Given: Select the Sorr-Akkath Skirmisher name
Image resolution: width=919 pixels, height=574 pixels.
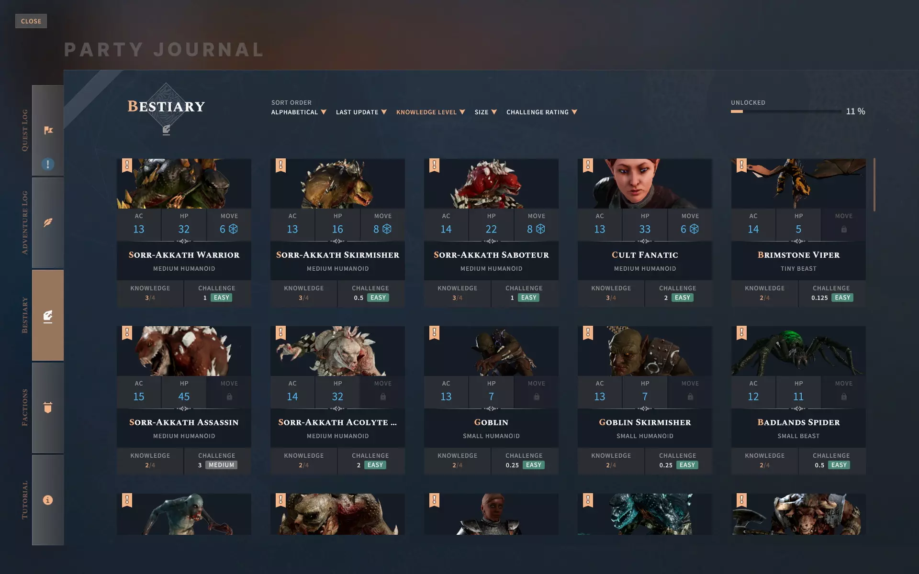Looking at the screenshot, I should [x=337, y=255].
